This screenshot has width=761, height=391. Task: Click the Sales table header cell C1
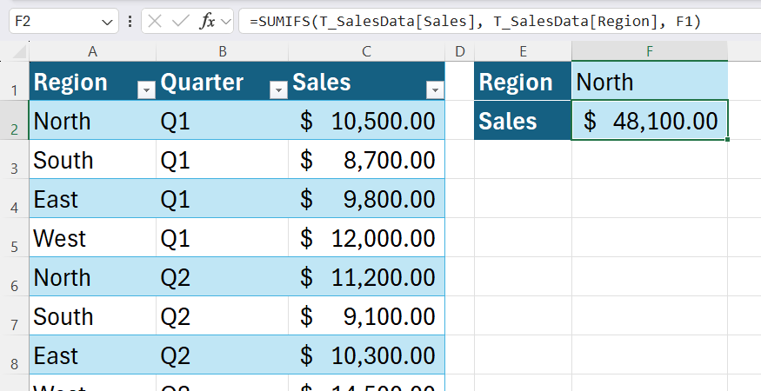click(366, 81)
